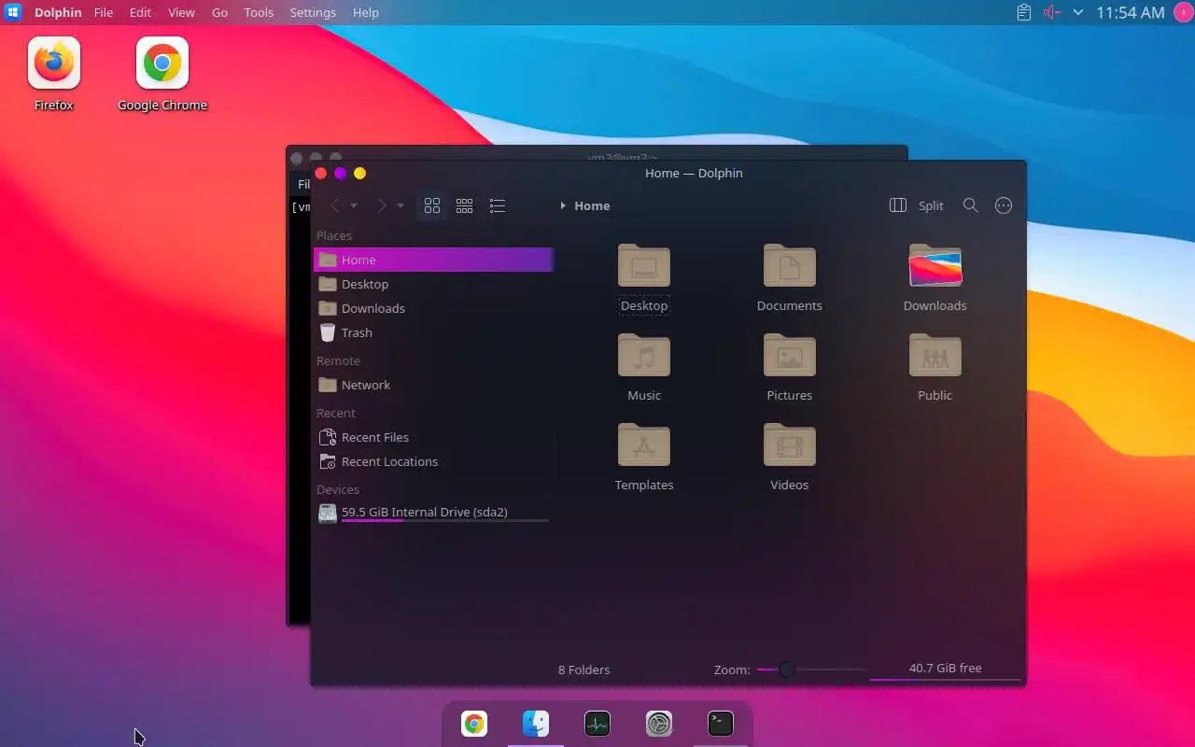Select Home in Places panel
The width and height of the screenshot is (1195, 747).
tap(434, 260)
